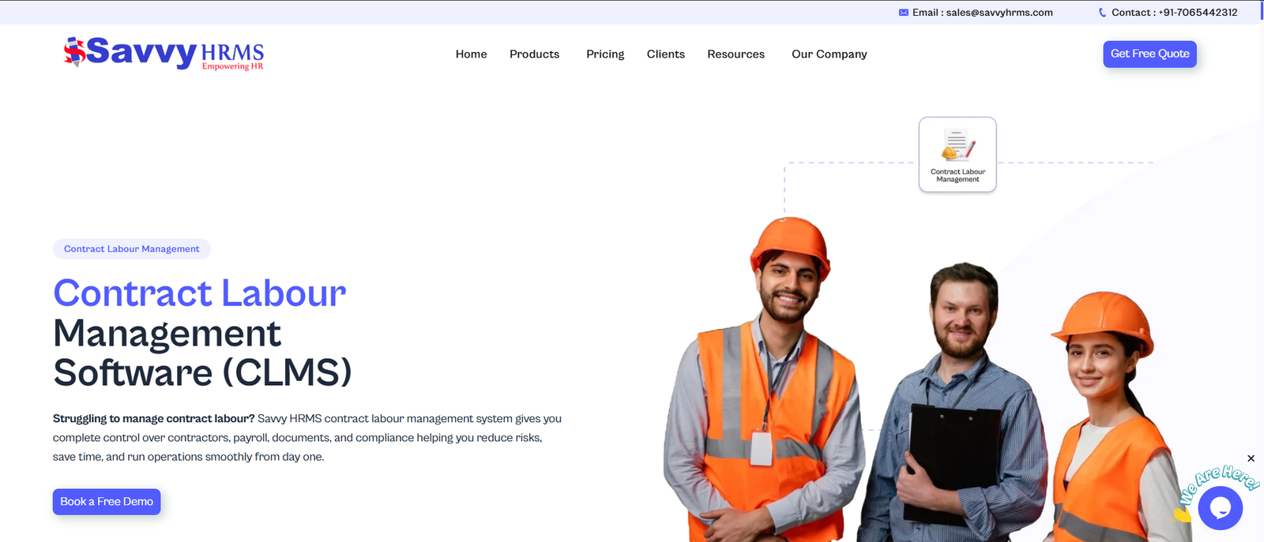Screen dimensions: 1264x542
Task: Click the phone contact icon
Action: pyautogui.click(x=1102, y=13)
